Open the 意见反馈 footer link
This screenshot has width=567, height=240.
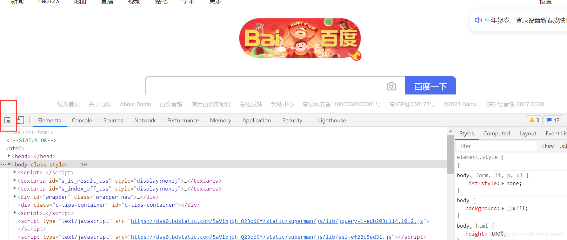point(251,104)
